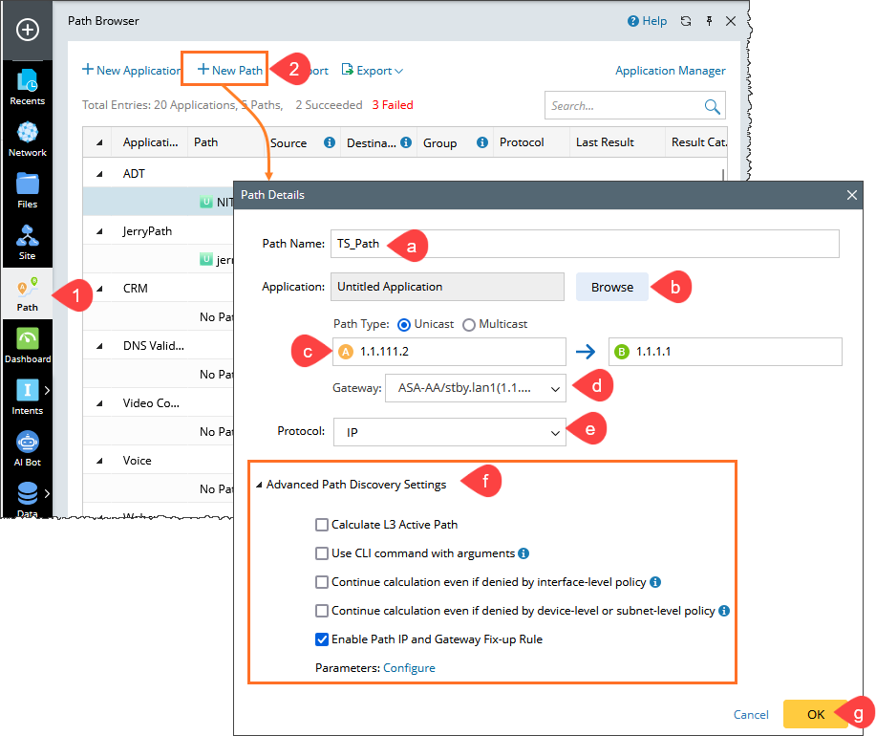Viewport: 876px width, 736px height.
Task: Click the search magnifier icon
Action: click(x=712, y=106)
